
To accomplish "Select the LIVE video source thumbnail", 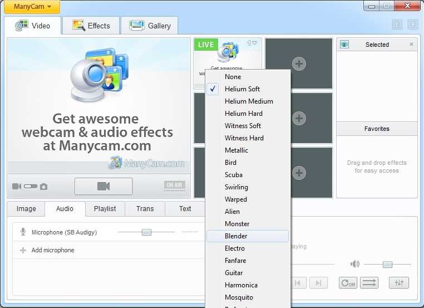I will pos(228,54).
